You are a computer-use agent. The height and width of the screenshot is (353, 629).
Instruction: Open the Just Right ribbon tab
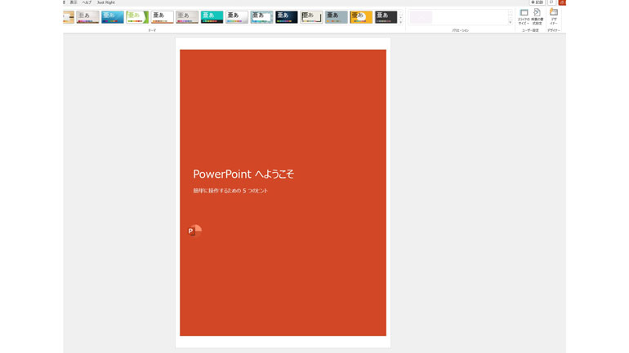point(106,2)
